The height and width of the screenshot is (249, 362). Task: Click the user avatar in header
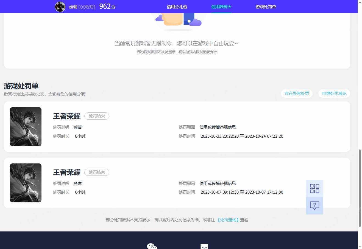60,7
